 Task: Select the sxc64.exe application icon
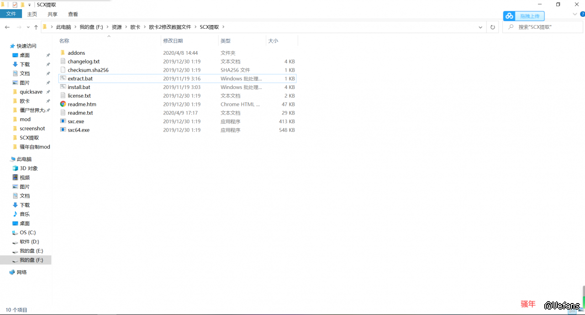pos(63,130)
